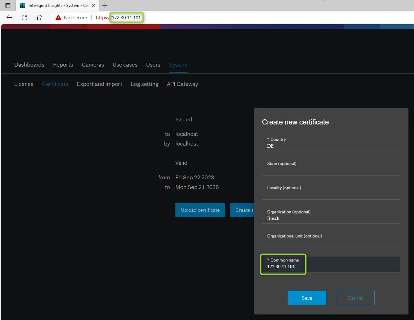Click the Not secure warning icon
414x320 pixels.
click(x=58, y=18)
